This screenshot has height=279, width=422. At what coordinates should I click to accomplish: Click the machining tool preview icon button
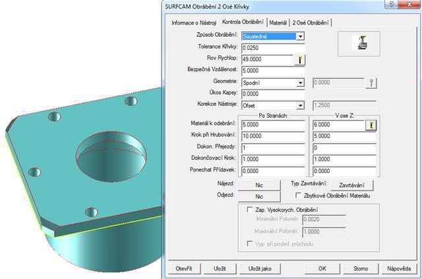pos(359,44)
